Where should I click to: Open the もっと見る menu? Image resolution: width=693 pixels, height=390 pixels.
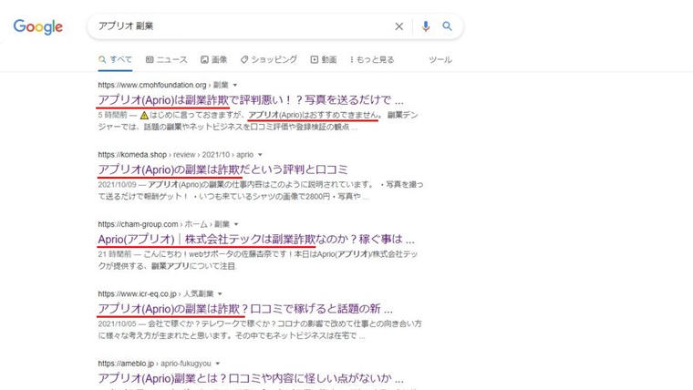(372, 59)
